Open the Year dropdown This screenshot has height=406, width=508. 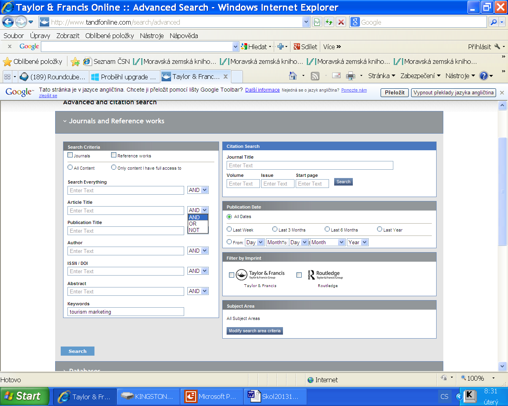tap(358, 242)
